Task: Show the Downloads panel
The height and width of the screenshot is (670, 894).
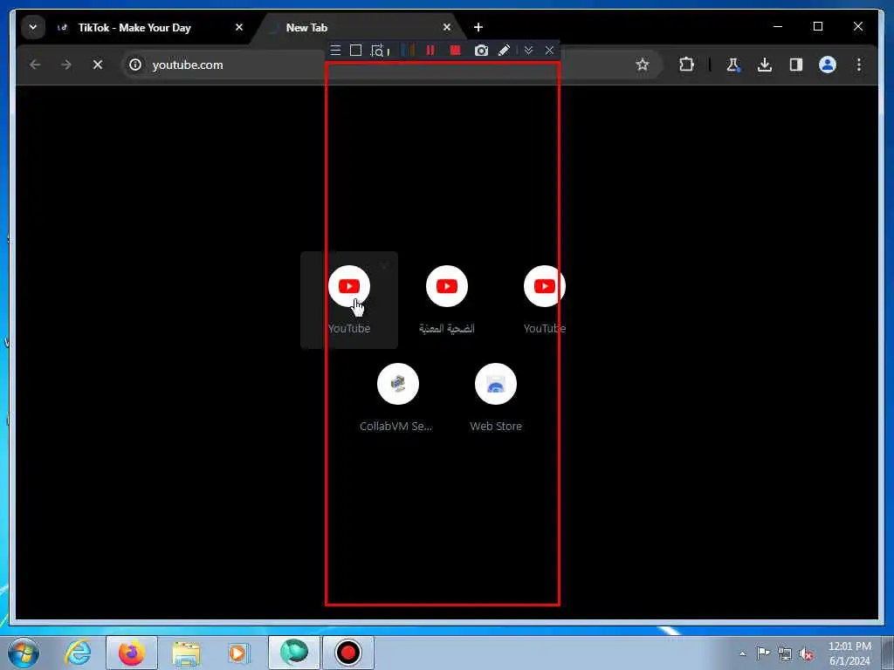Action: coord(765,65)
